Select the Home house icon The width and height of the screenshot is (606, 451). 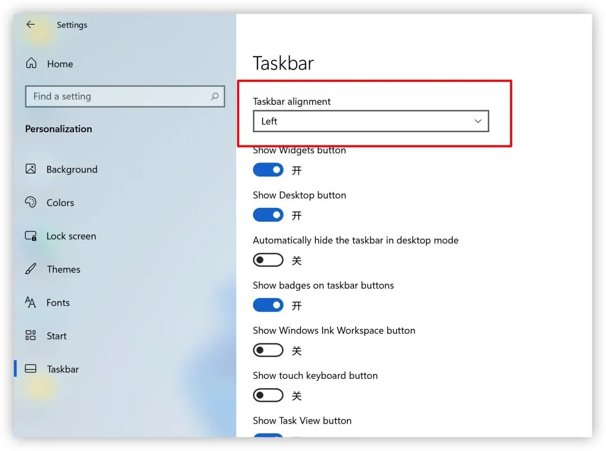[x=31, y=63]
